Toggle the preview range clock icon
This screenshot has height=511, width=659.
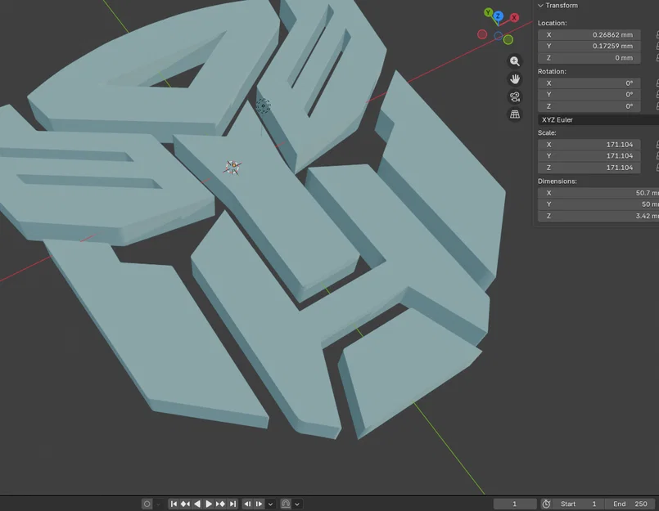546,504
